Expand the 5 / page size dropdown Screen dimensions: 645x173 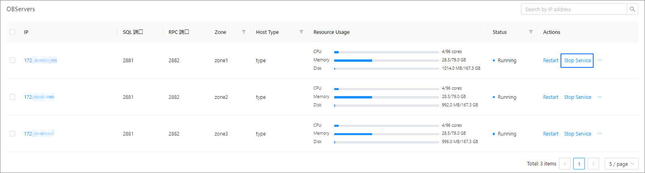point(621,164)
